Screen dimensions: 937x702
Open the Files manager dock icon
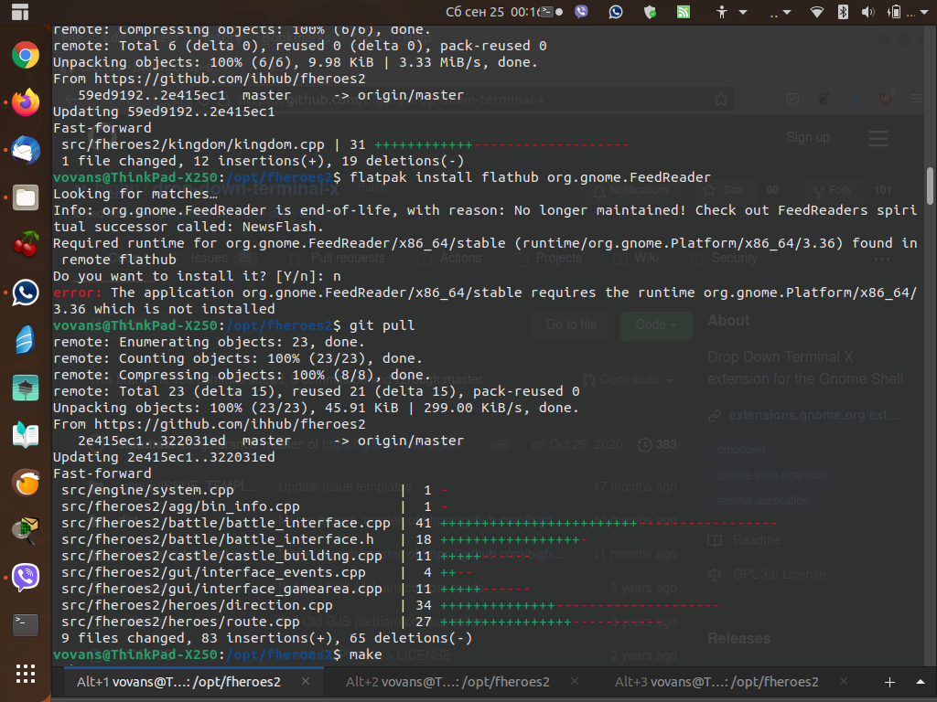[25, 197]
